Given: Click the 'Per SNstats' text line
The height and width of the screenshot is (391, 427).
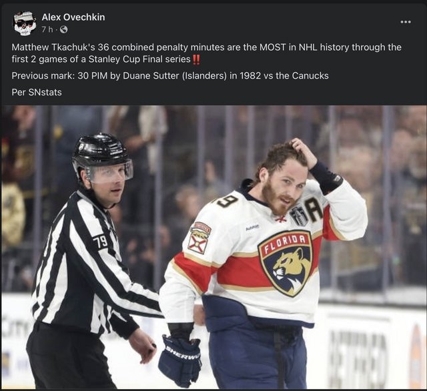Looking at the screenshot, I should click(x=37, y=92).
